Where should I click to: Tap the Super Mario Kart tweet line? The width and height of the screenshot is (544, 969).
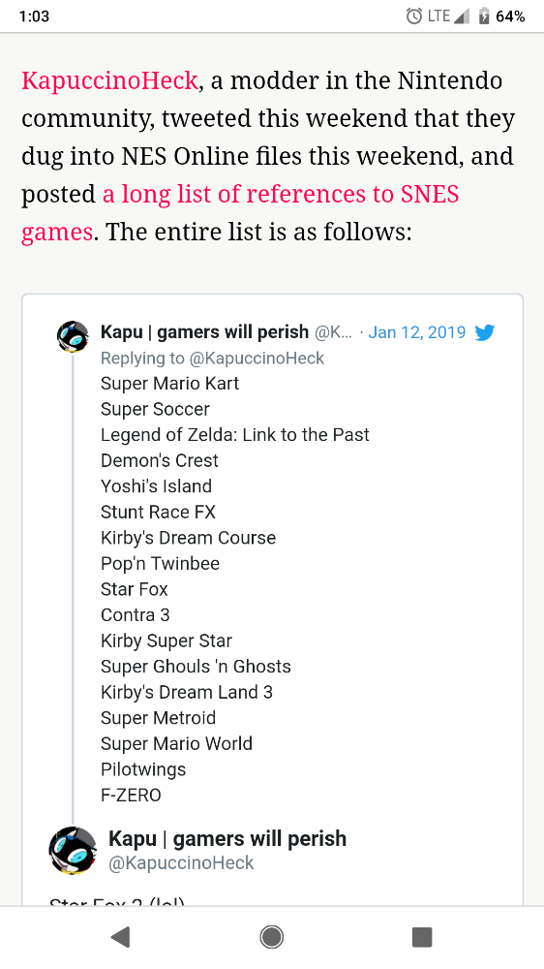[x=169, y=383]
